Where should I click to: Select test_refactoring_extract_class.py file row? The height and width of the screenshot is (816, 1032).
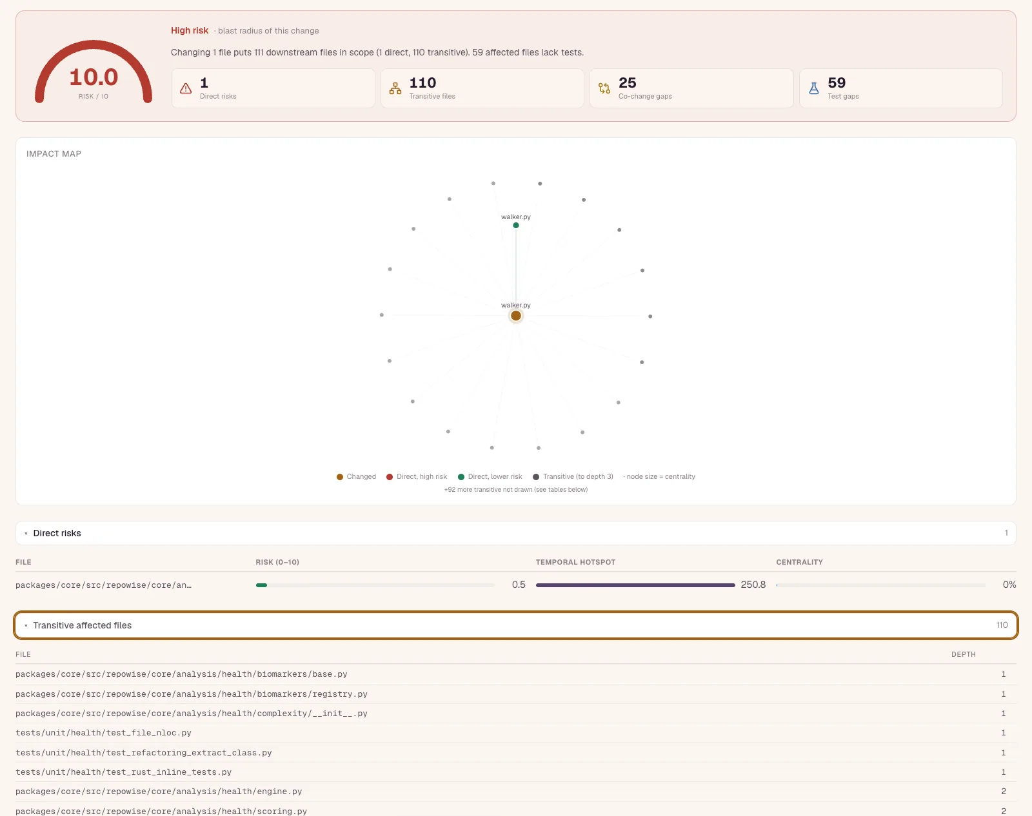click(516, 753)
